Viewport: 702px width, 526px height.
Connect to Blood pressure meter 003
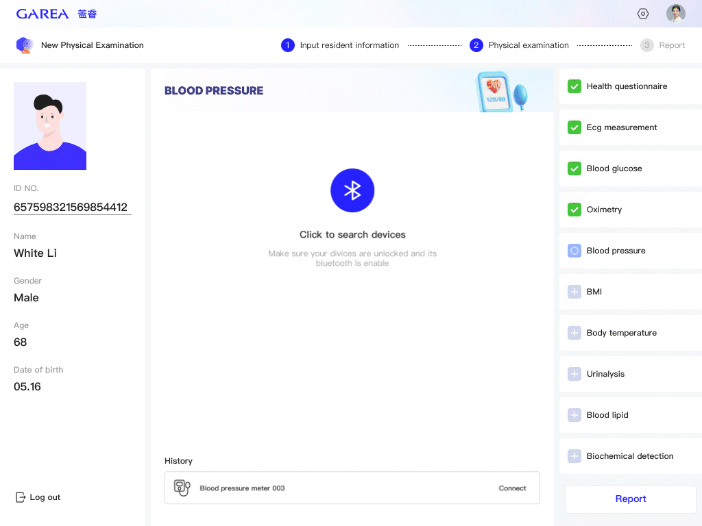click(512, 488)
